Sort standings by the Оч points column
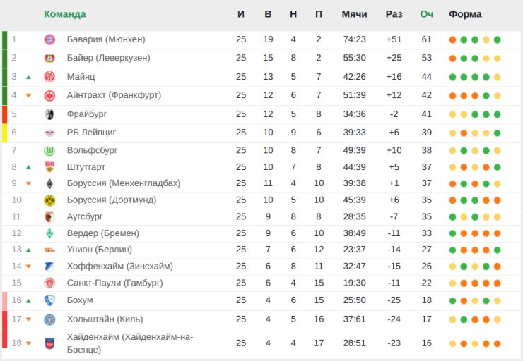 426,14
